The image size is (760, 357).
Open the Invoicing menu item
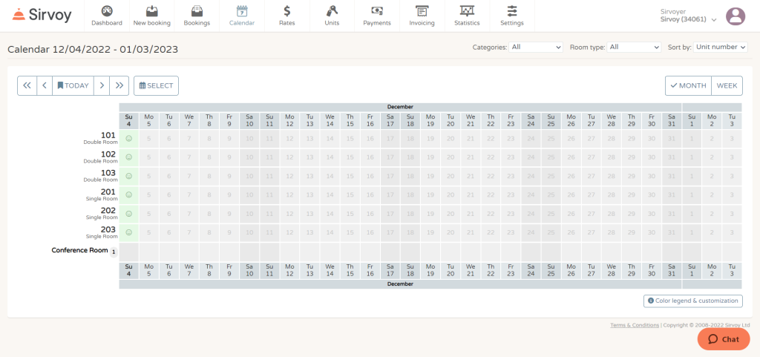(422, 16)
